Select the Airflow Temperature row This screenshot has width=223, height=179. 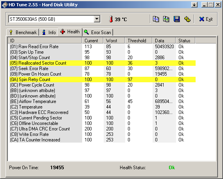coord(103,101)
